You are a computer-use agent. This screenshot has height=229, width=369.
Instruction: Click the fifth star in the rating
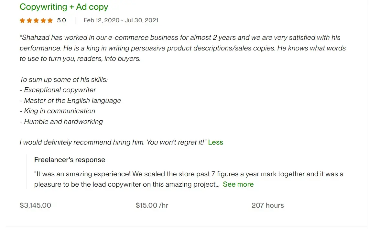pos(50,20)
